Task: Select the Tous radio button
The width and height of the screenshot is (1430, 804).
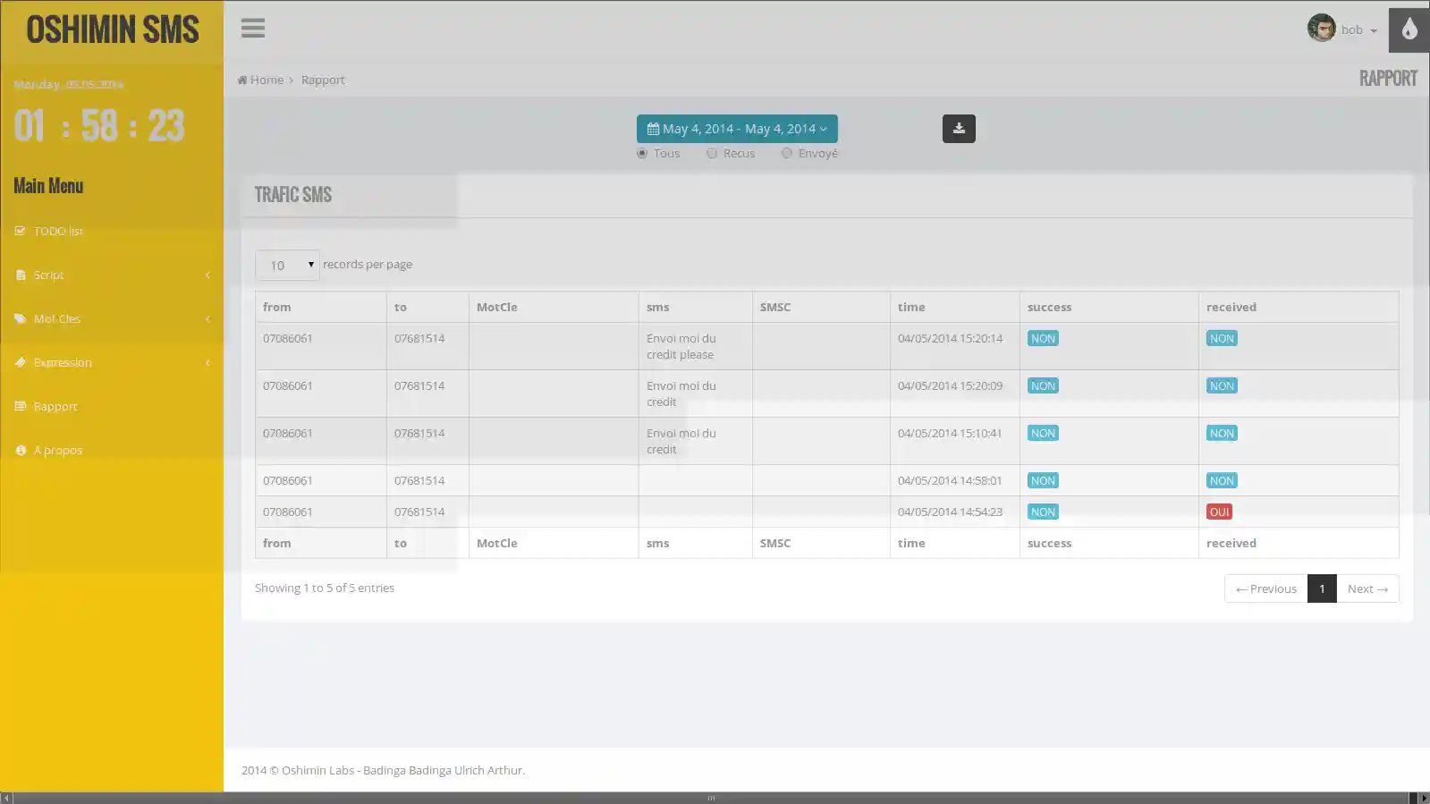Action: click(642, 154)
